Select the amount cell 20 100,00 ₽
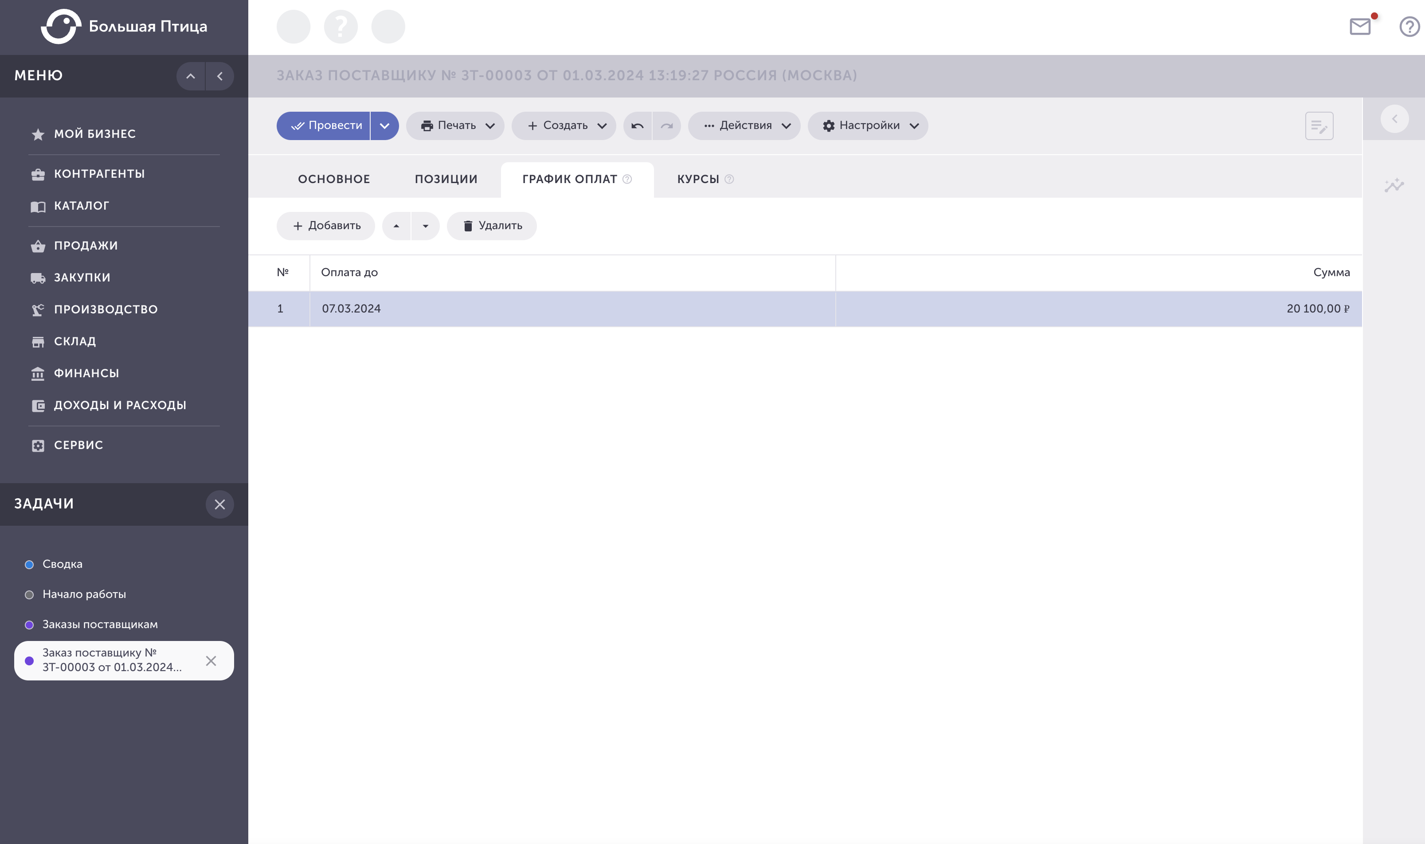Viewport: 1425px width, 844px height. pyautogui.click(x=1099, y=309)
